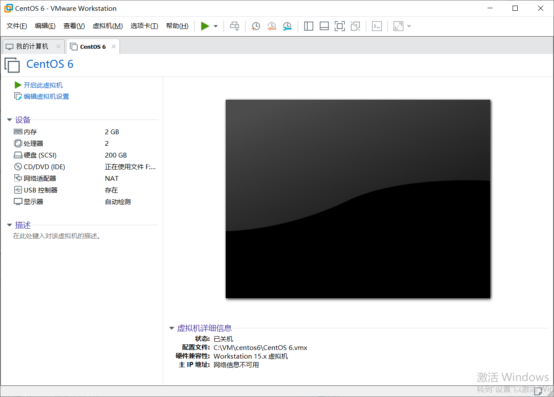Open stretch display dropdown arrow

(409, 26)
